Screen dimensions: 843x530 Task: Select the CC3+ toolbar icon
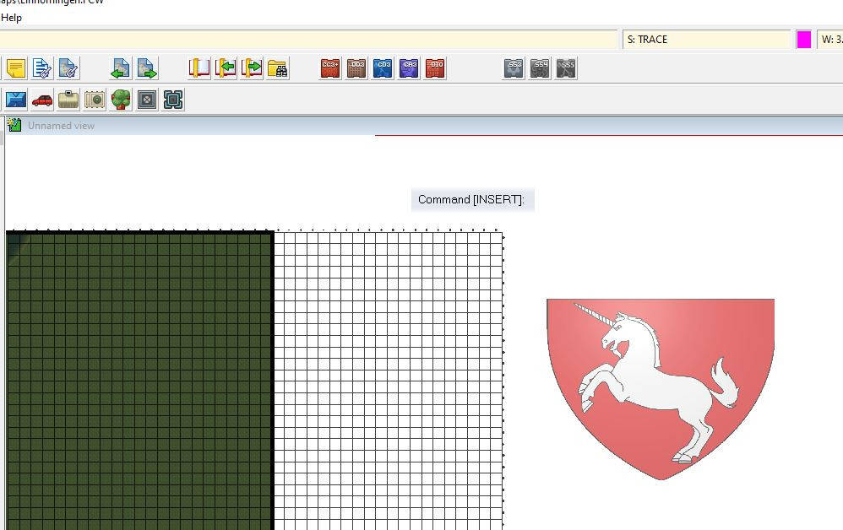(330, 68)
